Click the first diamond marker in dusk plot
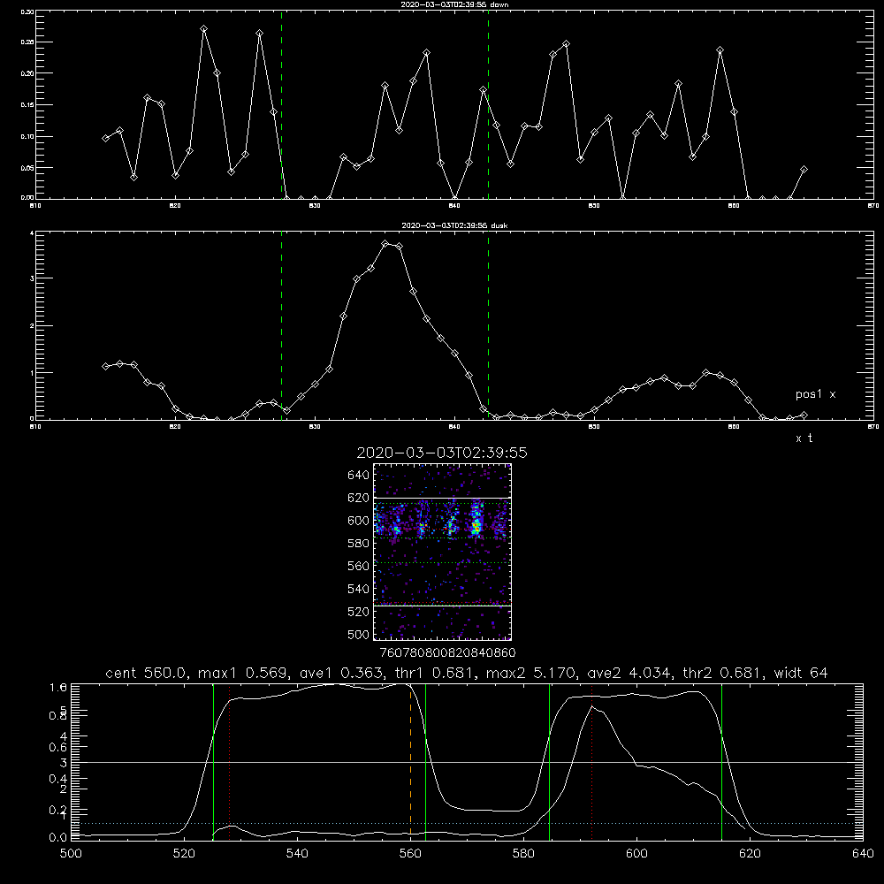 click(x=105, y=366)
